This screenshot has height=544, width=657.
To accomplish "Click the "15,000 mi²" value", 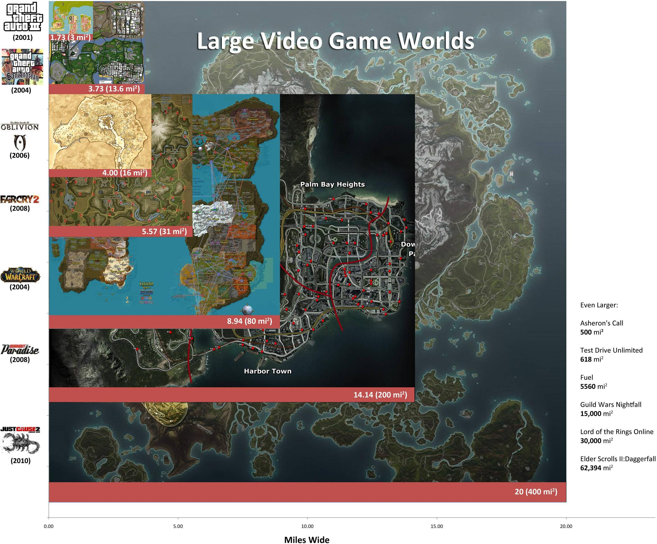I will [596, 414].
